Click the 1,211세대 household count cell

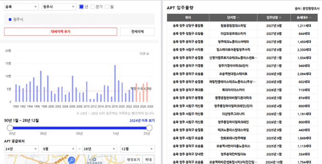pos(304,26)
